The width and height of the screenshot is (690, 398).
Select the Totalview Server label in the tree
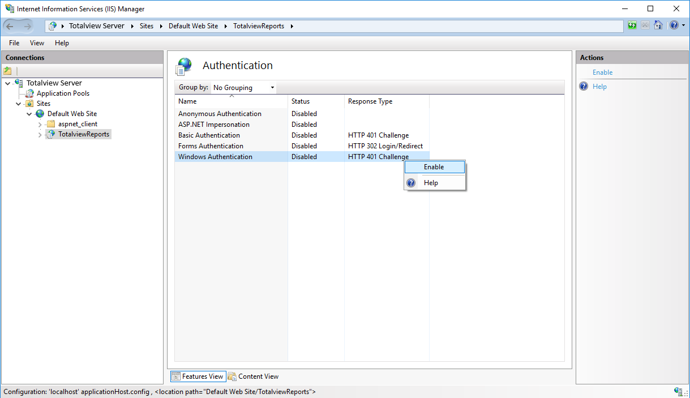(x=54, y=83)
